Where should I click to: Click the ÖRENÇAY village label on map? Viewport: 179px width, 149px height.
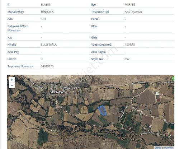[57, 92]
